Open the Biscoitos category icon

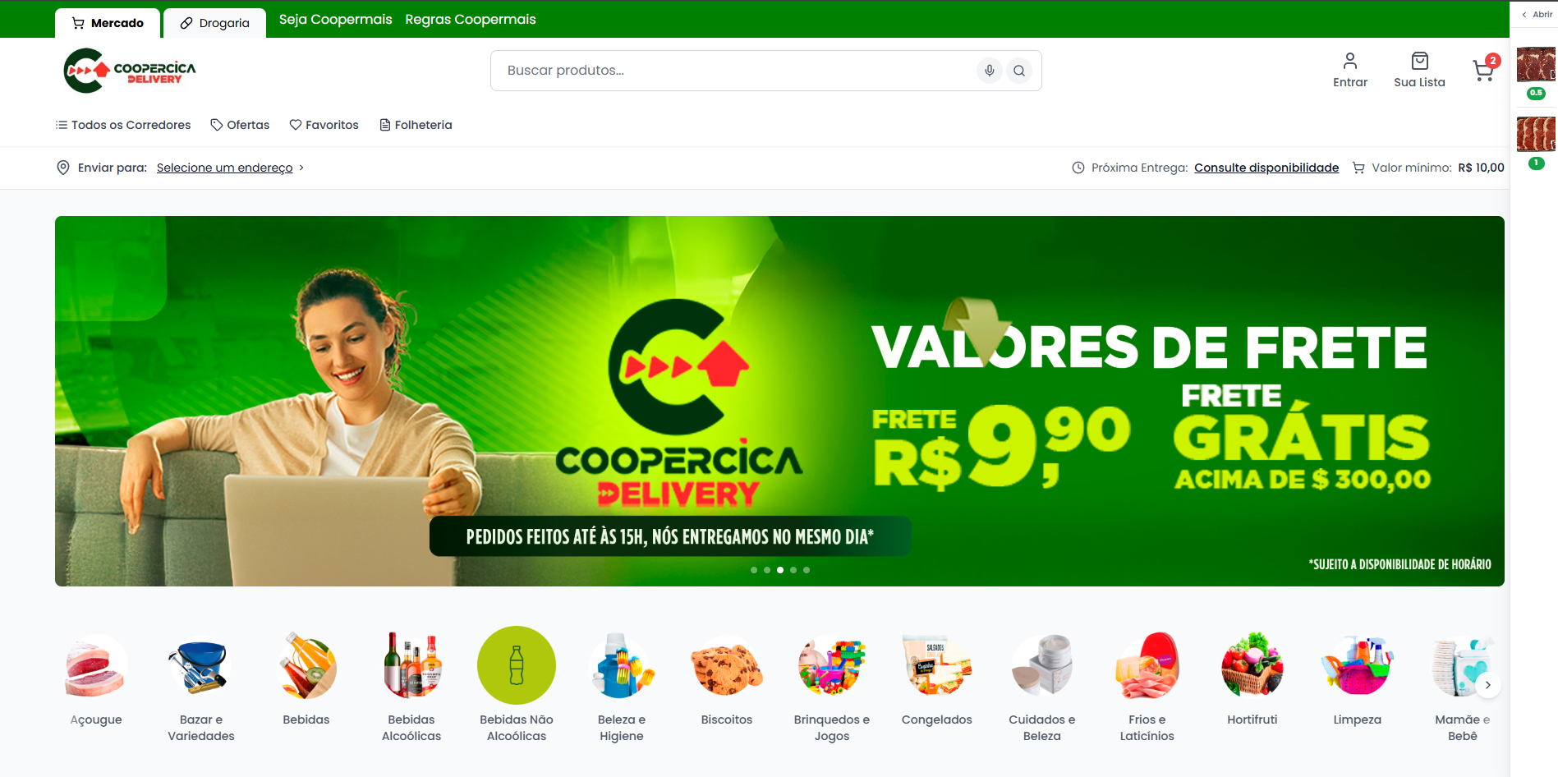point(727,665)
